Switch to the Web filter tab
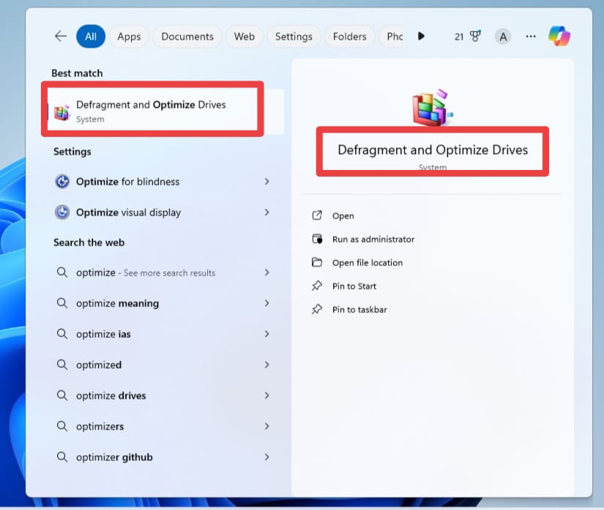 (245, 36)
